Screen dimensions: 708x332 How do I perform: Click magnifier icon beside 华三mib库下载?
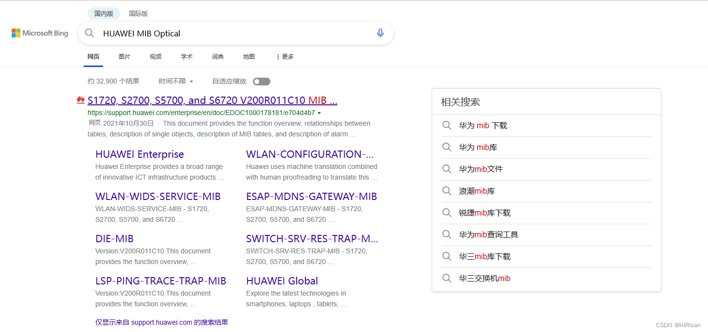tap(447, 256)
